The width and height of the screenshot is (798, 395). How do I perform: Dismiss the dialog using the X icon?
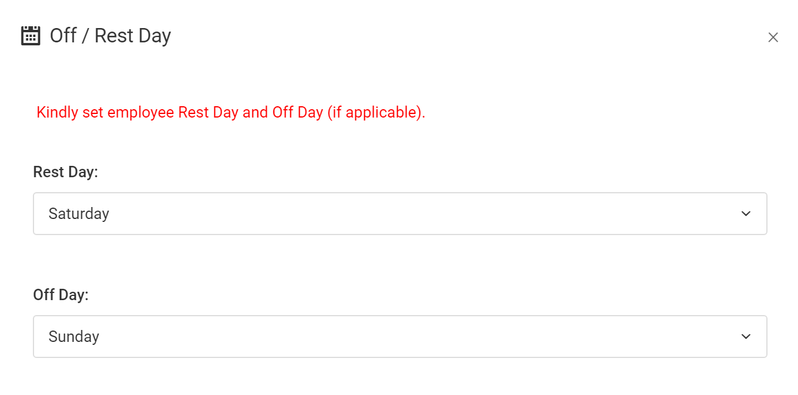tap(773, 38)
